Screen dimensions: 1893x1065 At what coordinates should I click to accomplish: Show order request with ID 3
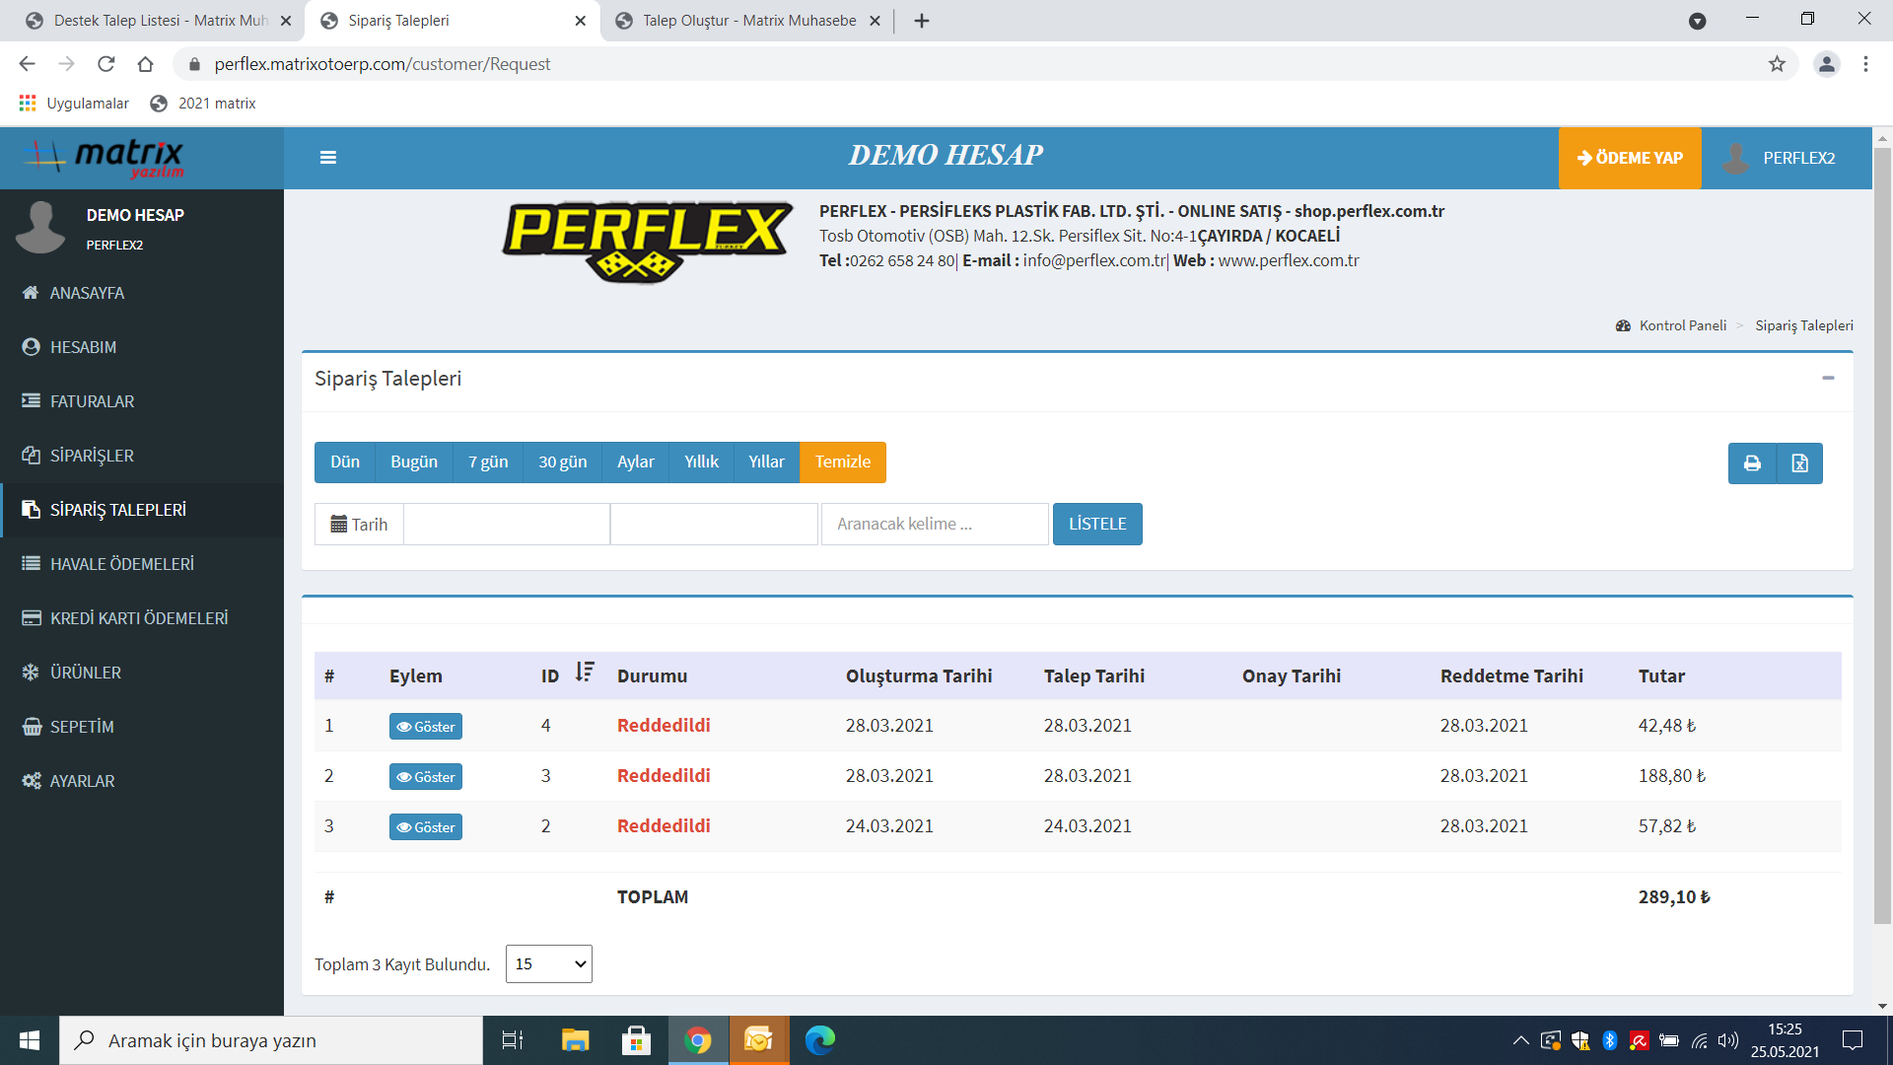(425, 777)
